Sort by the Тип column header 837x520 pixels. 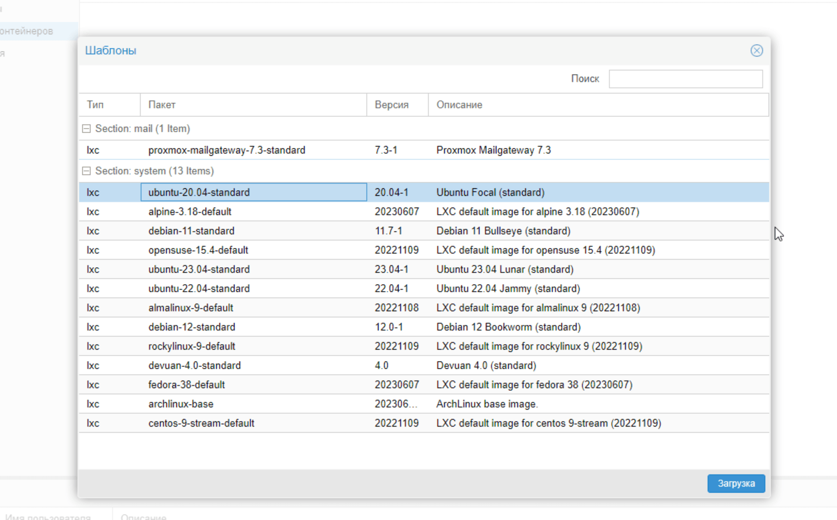(x=109, y=105)
